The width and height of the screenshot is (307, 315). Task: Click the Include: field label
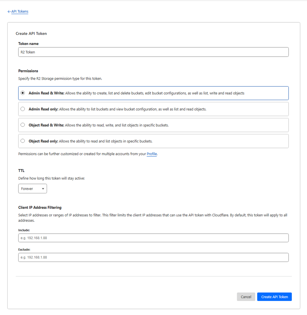click(x=24, y=230)
